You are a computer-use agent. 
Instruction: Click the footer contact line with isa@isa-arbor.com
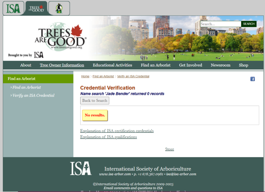[x=148, y=174]
